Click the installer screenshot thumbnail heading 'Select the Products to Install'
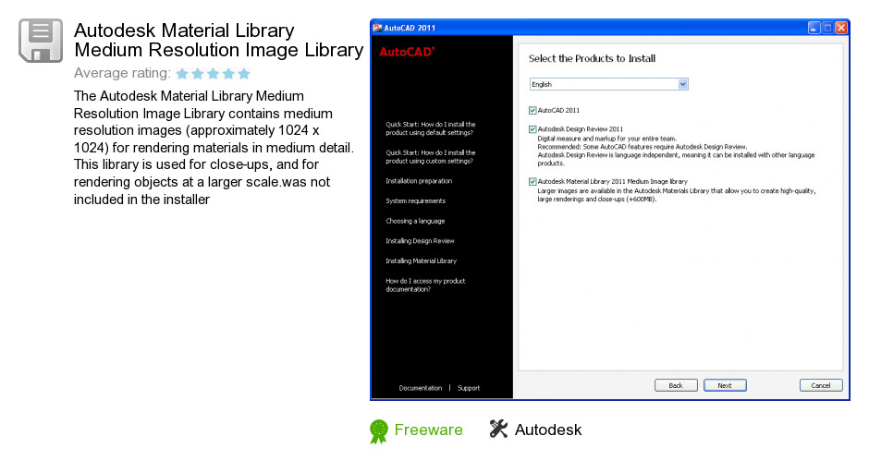Image resolution: width=869 pixels, height=472 pixels. 592,58
